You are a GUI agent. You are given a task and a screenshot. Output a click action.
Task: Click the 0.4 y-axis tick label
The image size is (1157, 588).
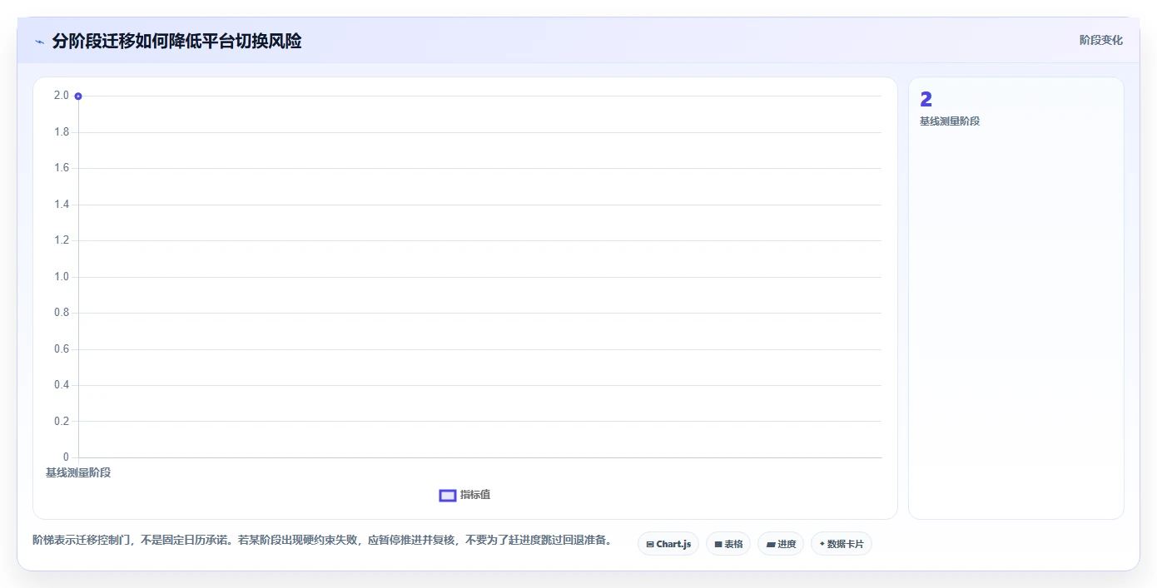click(x=62, y=385)
